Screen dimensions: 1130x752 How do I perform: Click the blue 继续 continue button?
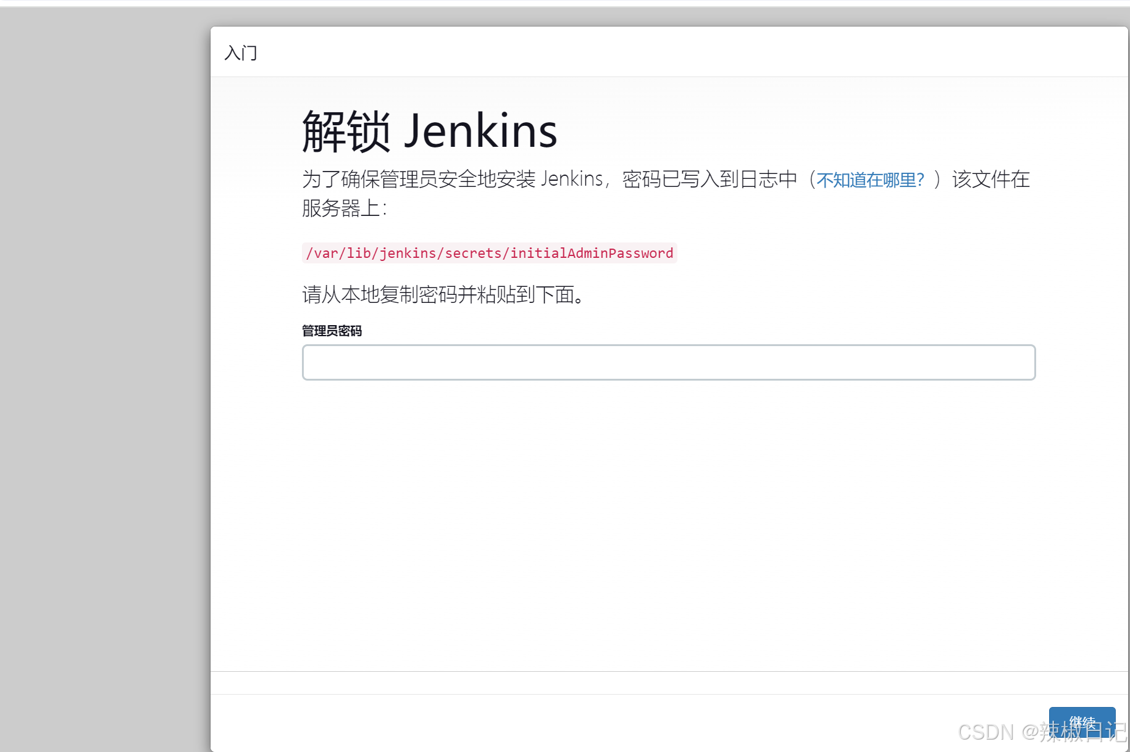[1082, 722]
